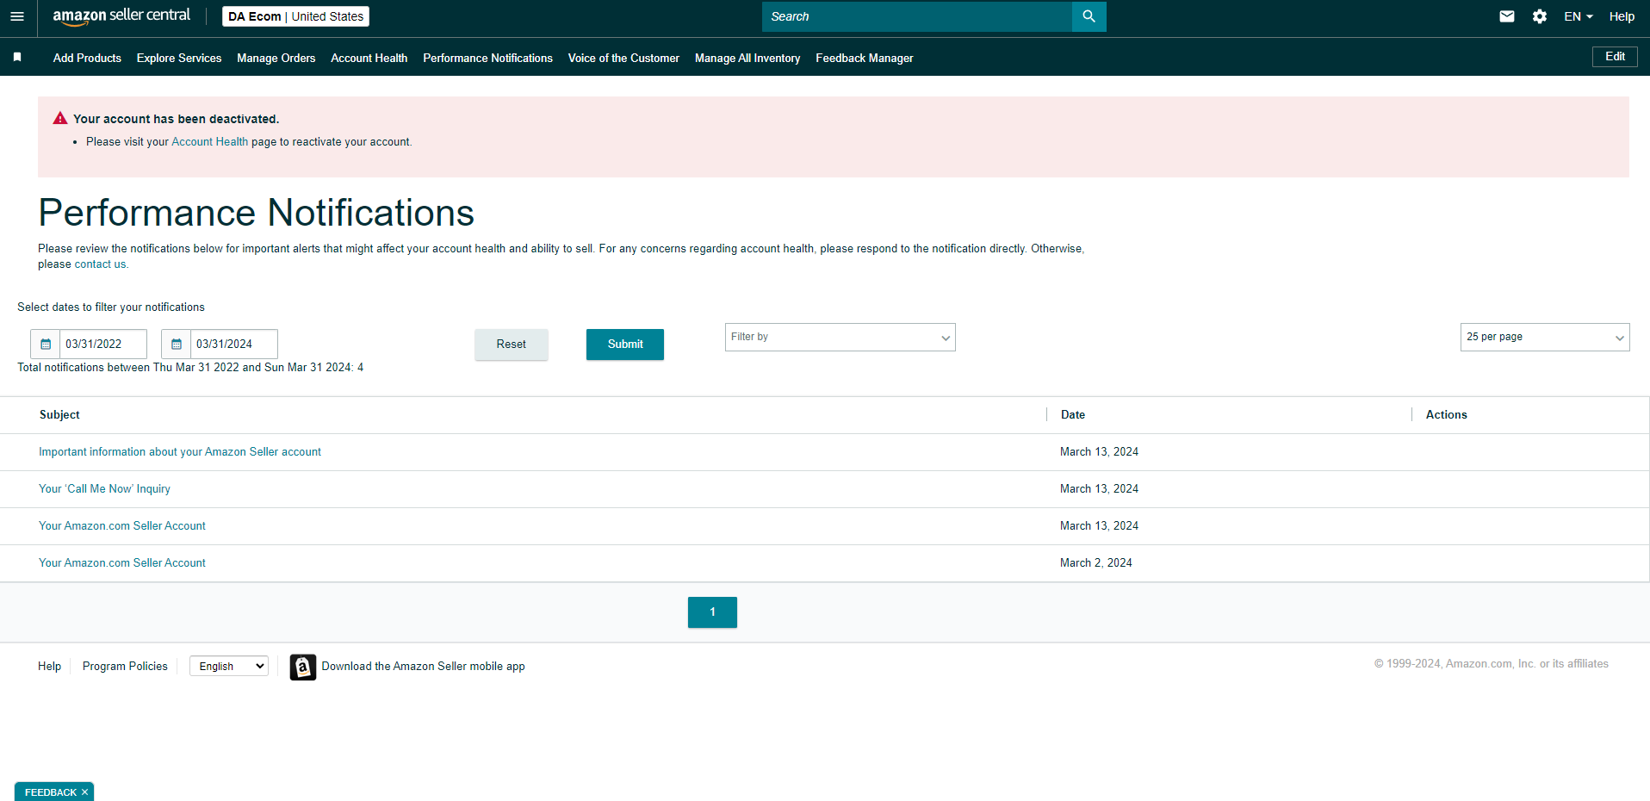Viewport: 1650px width, 801px height.
Task: Click the Amazon Seller Central logo
Action: click(121, 16)
